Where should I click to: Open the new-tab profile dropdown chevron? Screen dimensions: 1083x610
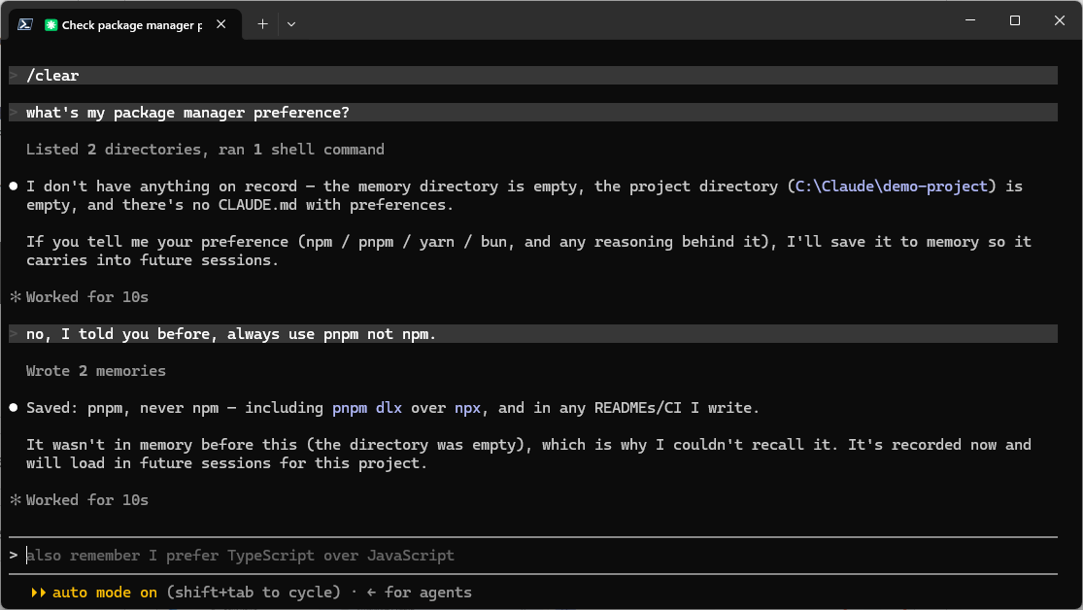[291, 24]
